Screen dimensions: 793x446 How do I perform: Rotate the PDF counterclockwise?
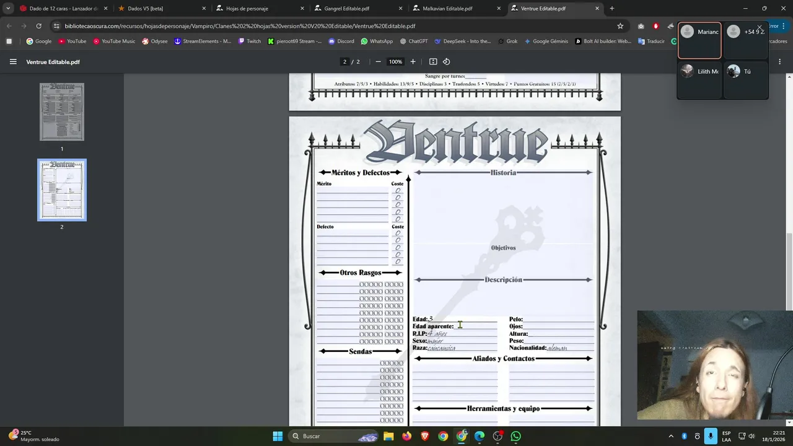click(446, 62)
